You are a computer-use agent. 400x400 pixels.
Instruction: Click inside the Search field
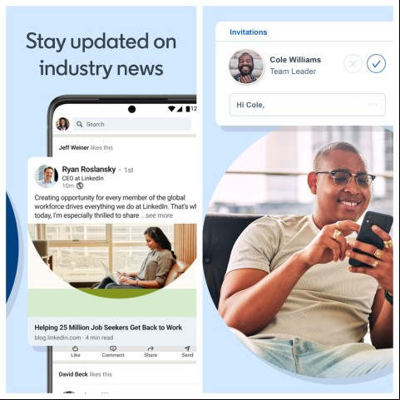[x=132, y=124]
